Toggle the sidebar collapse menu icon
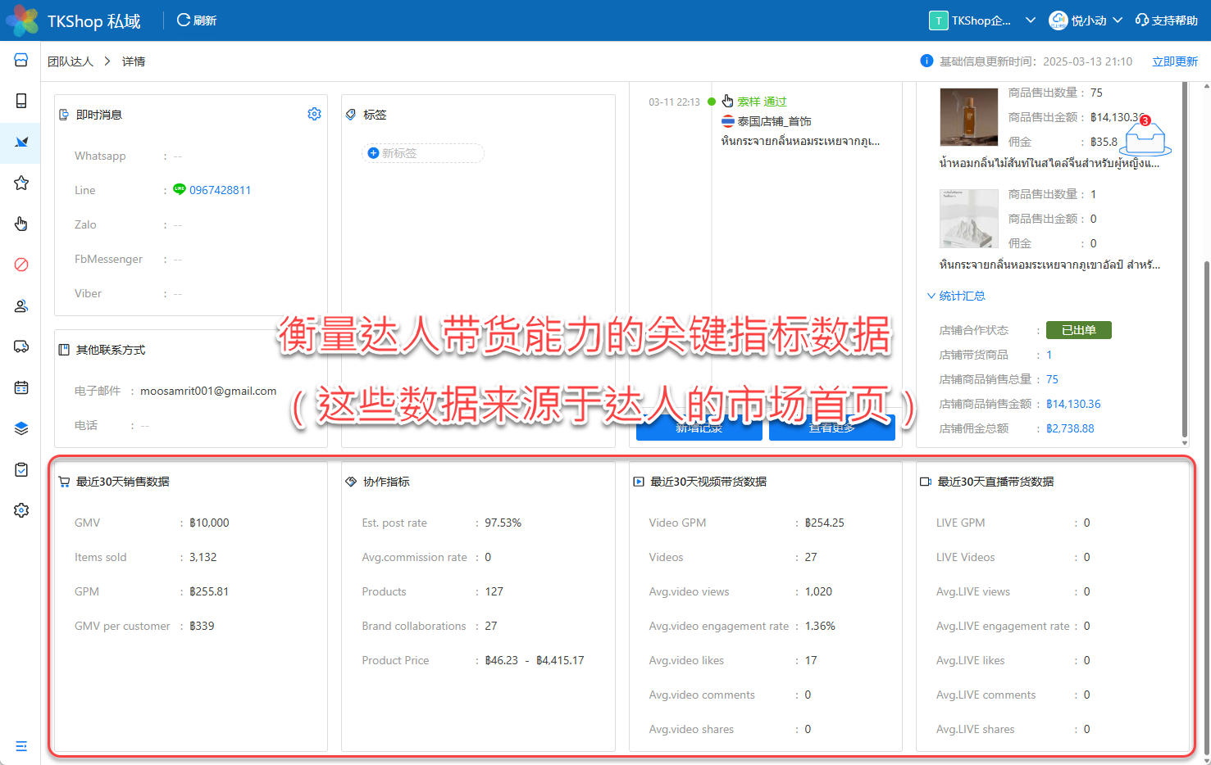This screenshot has width=1211, height=765. tap(21, 746)
